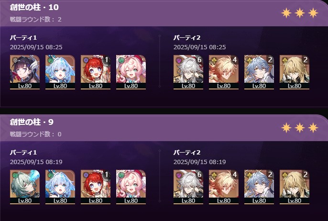Click the three stars of stage 10
The image size is (328, 221).
coord(299,13)
